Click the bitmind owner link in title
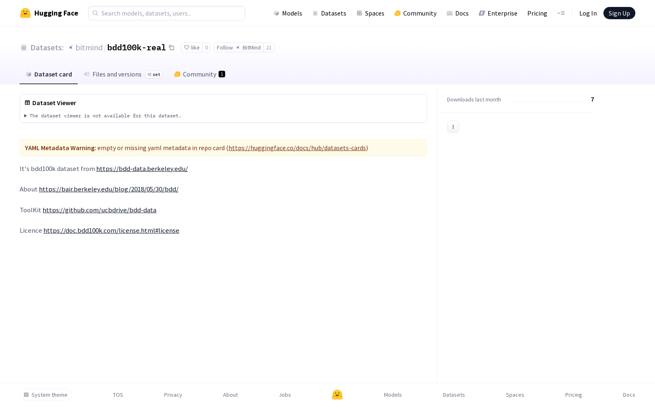 89,47
